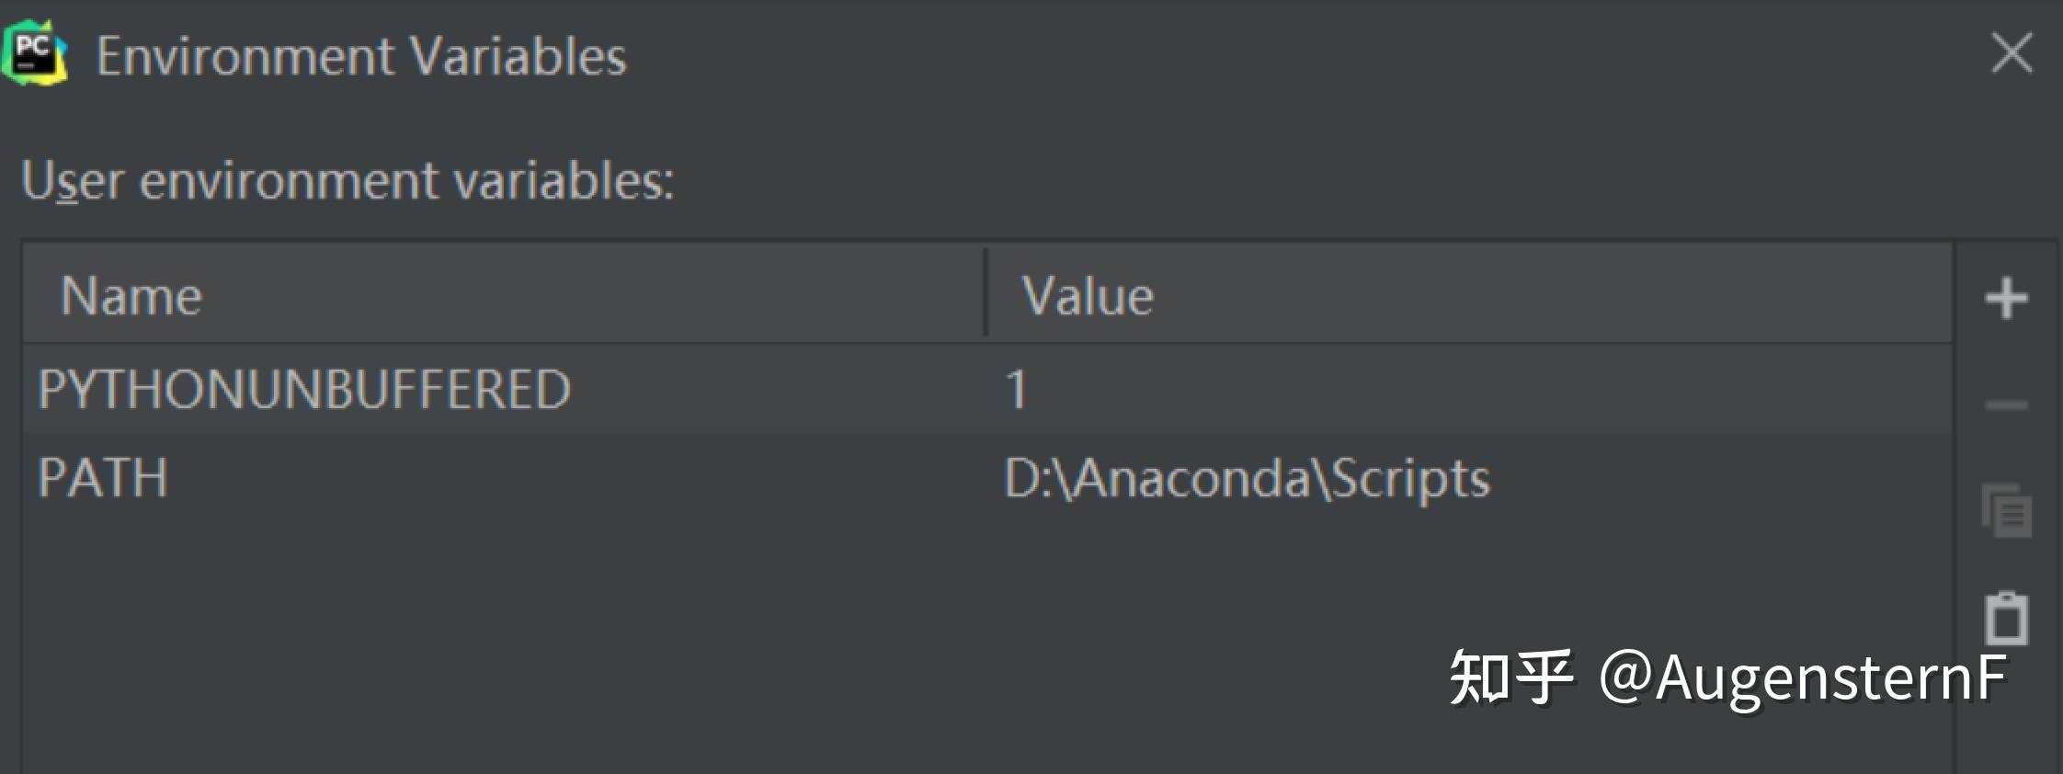Screen dimensions: 2063x774
Task: Click the 知乎 watermark logo text
Action: tap(1511, 678)
